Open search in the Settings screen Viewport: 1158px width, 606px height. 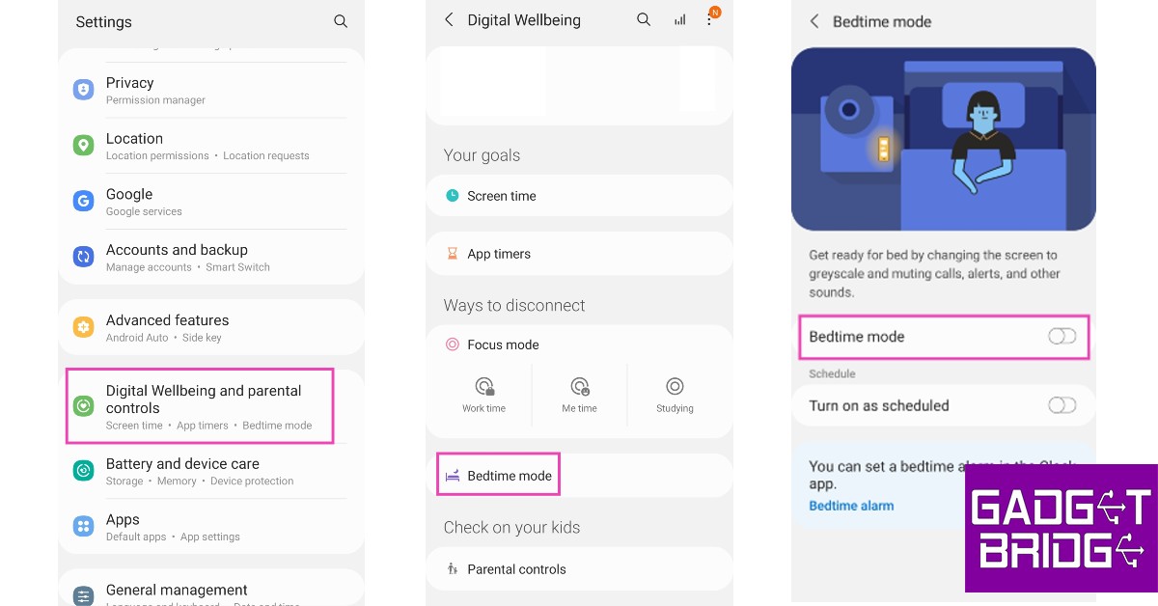pos(341,21)
